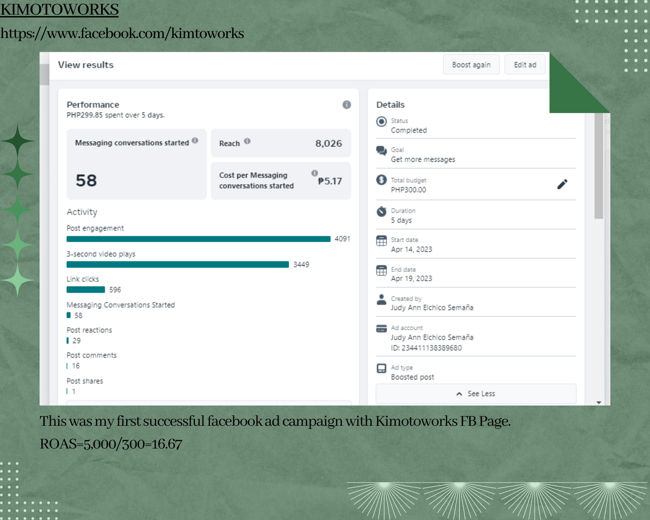Click the Post comments label
The image size is (650, 520).
92,355
